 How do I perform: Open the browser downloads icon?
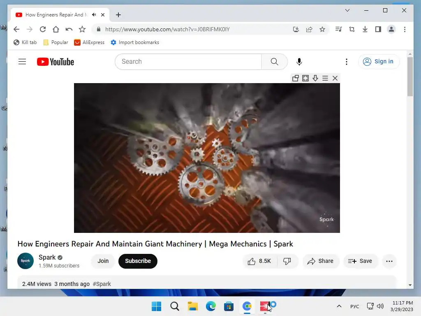[x=365, y=29]
